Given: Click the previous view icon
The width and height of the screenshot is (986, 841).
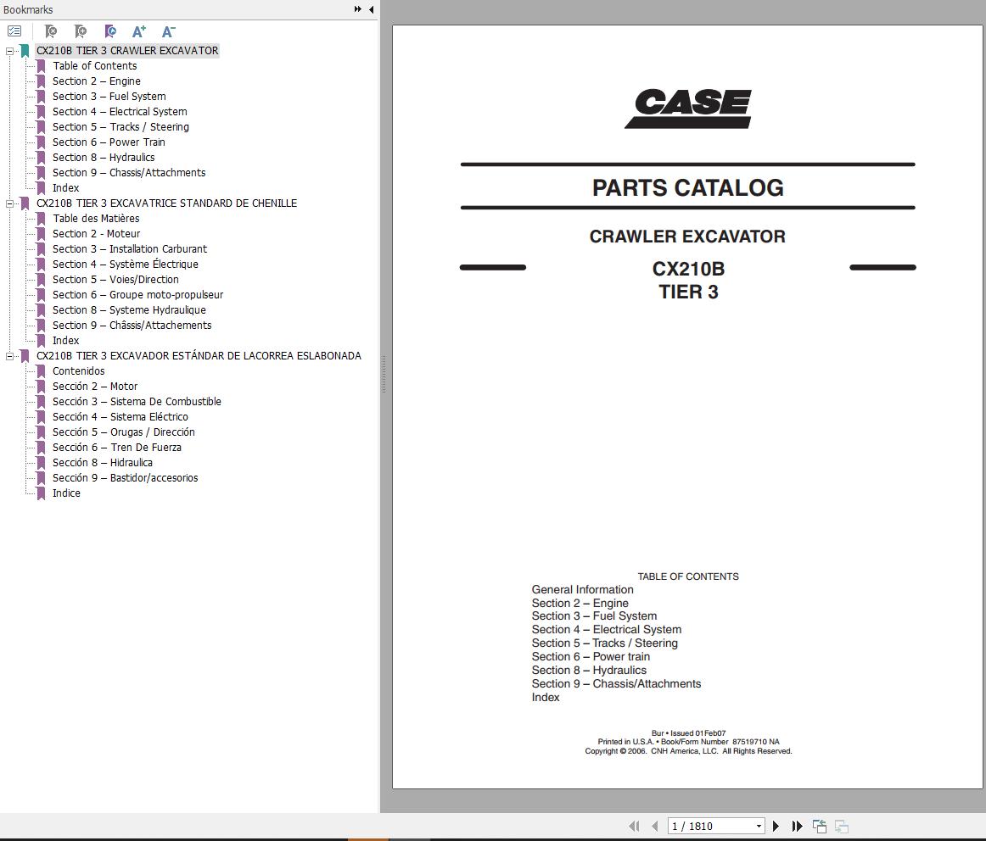Looking at the screenshot, I should [820, 826].
